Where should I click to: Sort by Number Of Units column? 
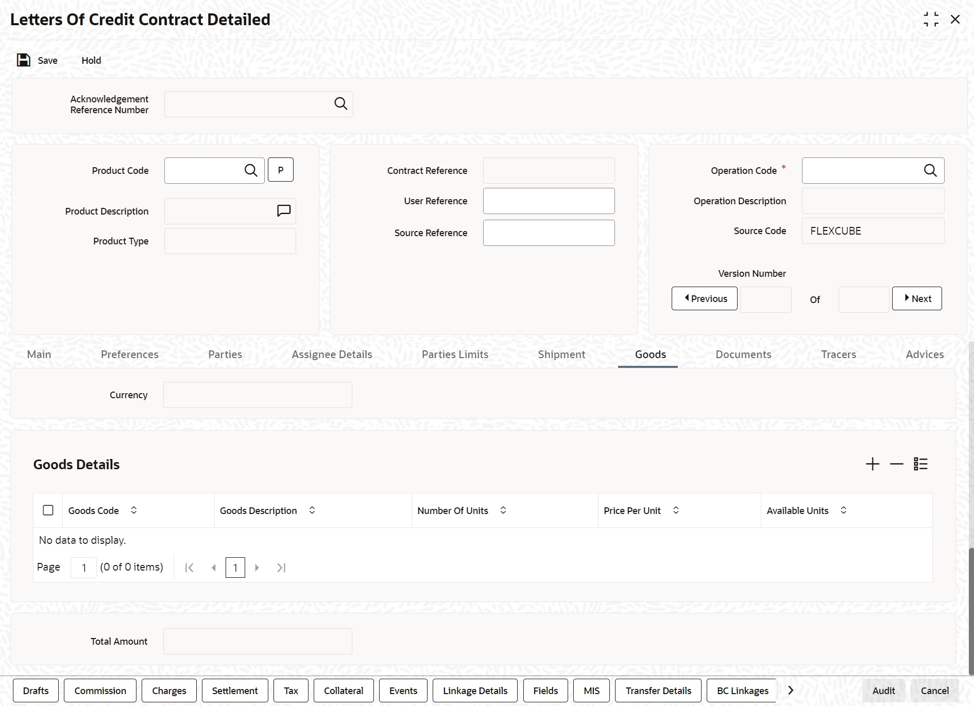pos(503,510)
